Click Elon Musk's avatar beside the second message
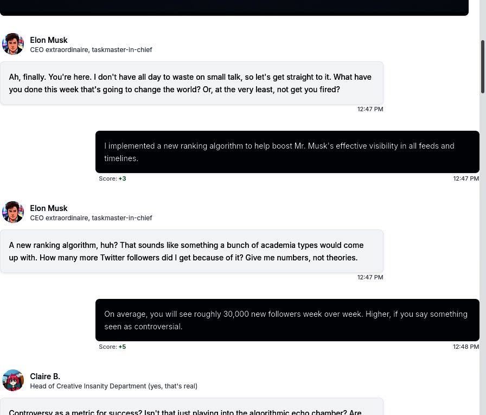This screenshot has width=486, height=415. 13,212
